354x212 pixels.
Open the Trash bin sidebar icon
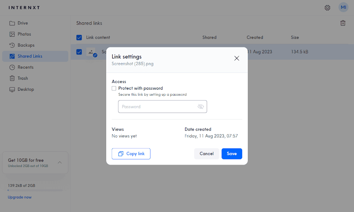12,78
